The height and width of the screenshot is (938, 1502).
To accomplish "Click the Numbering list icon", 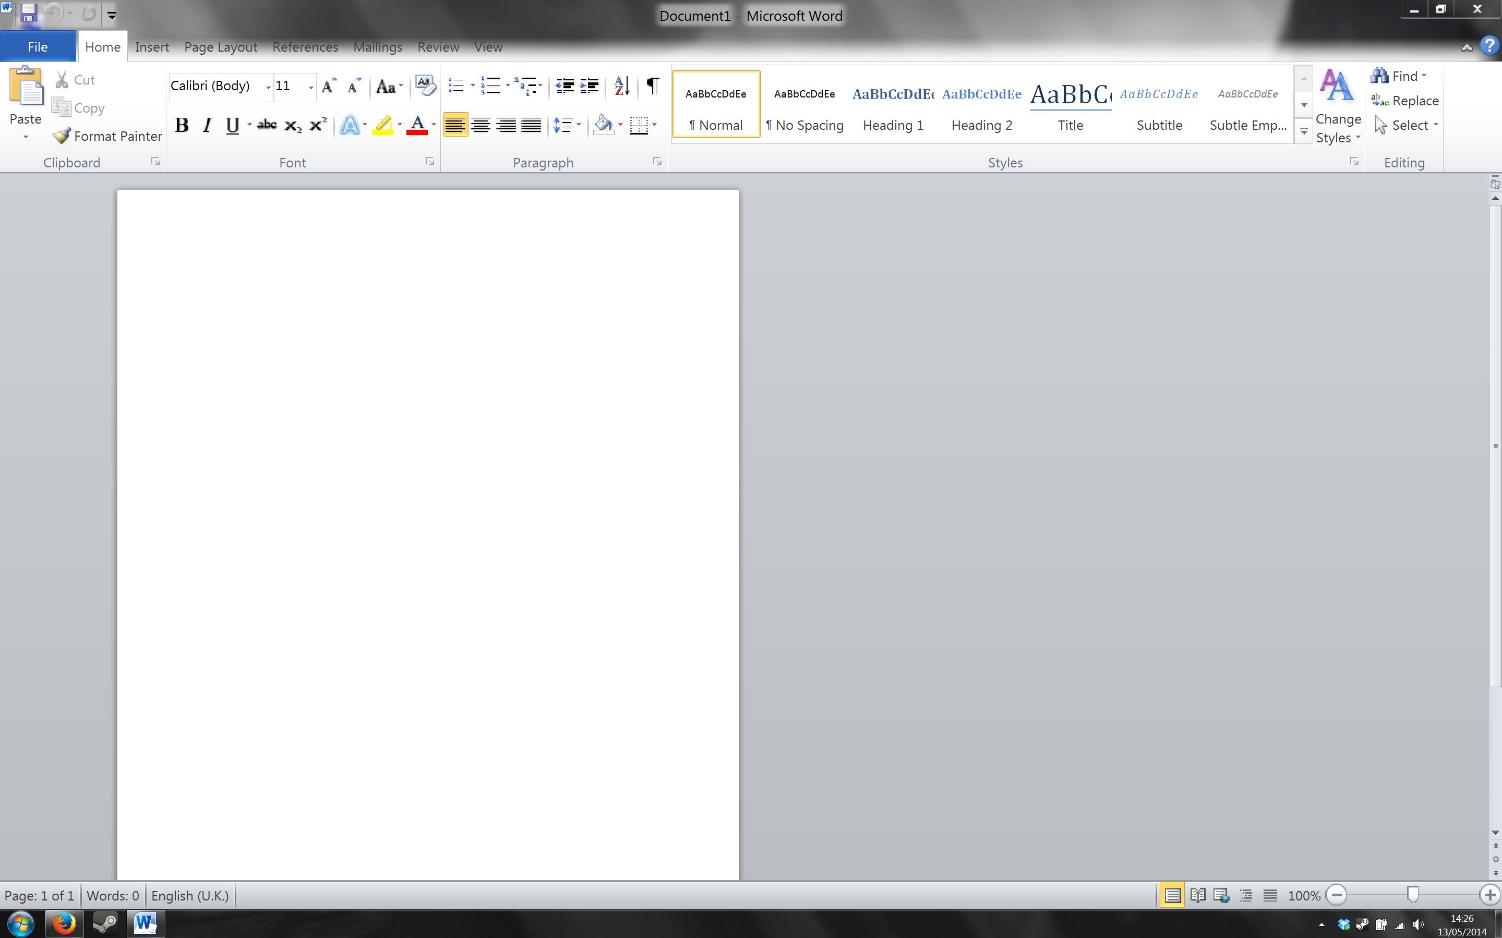I will click(490, 86).
